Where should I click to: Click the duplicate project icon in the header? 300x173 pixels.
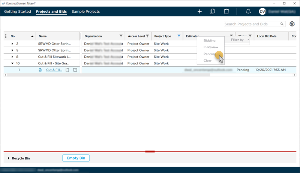(x=212, y=12)
